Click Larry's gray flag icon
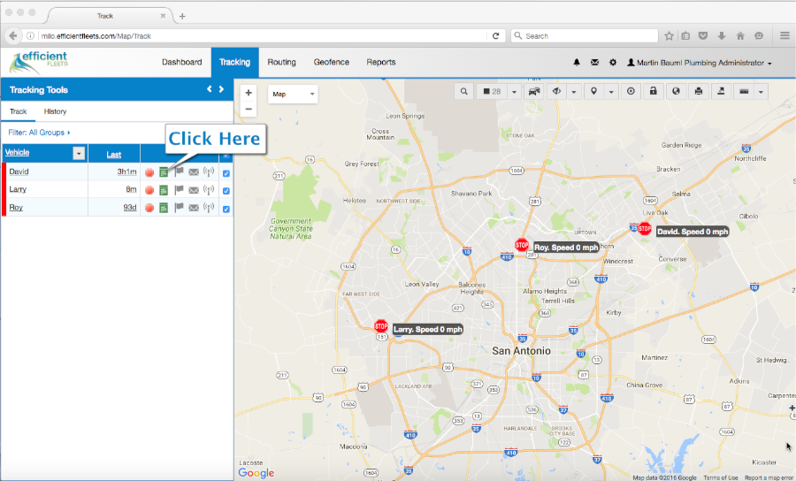The image size is (796, 481). click(179, 190)
